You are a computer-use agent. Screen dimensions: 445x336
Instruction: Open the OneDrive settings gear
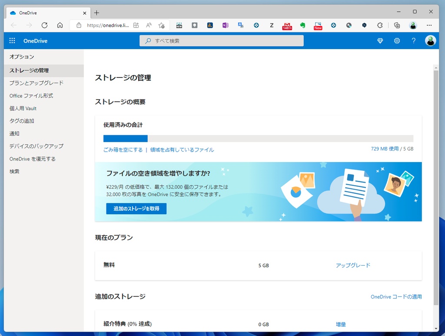397,40
